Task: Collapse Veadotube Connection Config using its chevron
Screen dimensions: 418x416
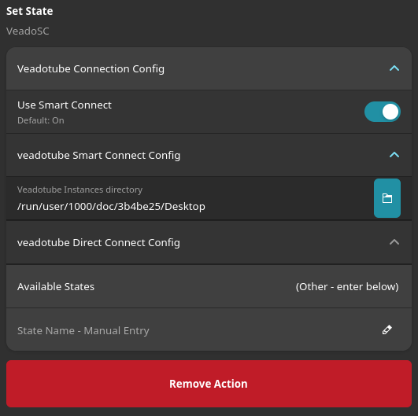Action: pyautogui.click(x=394, y=68)
